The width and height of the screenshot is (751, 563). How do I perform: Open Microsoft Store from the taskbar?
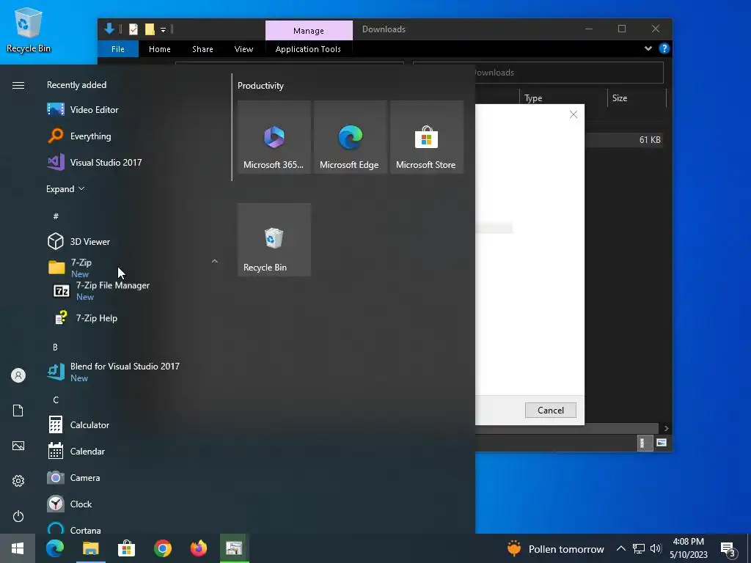point(126,548)
